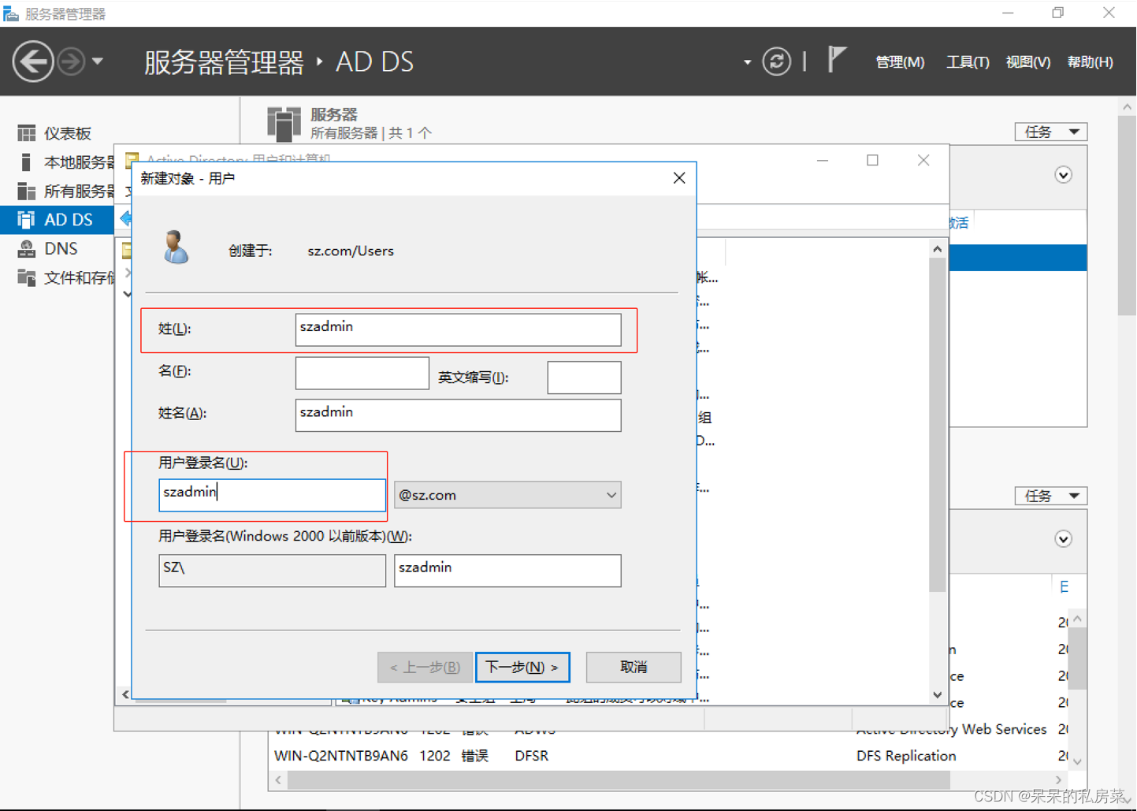Click the 用户登录名(U) input field
This screenshot has width=1137, height=811.
(x=272, y=495)
